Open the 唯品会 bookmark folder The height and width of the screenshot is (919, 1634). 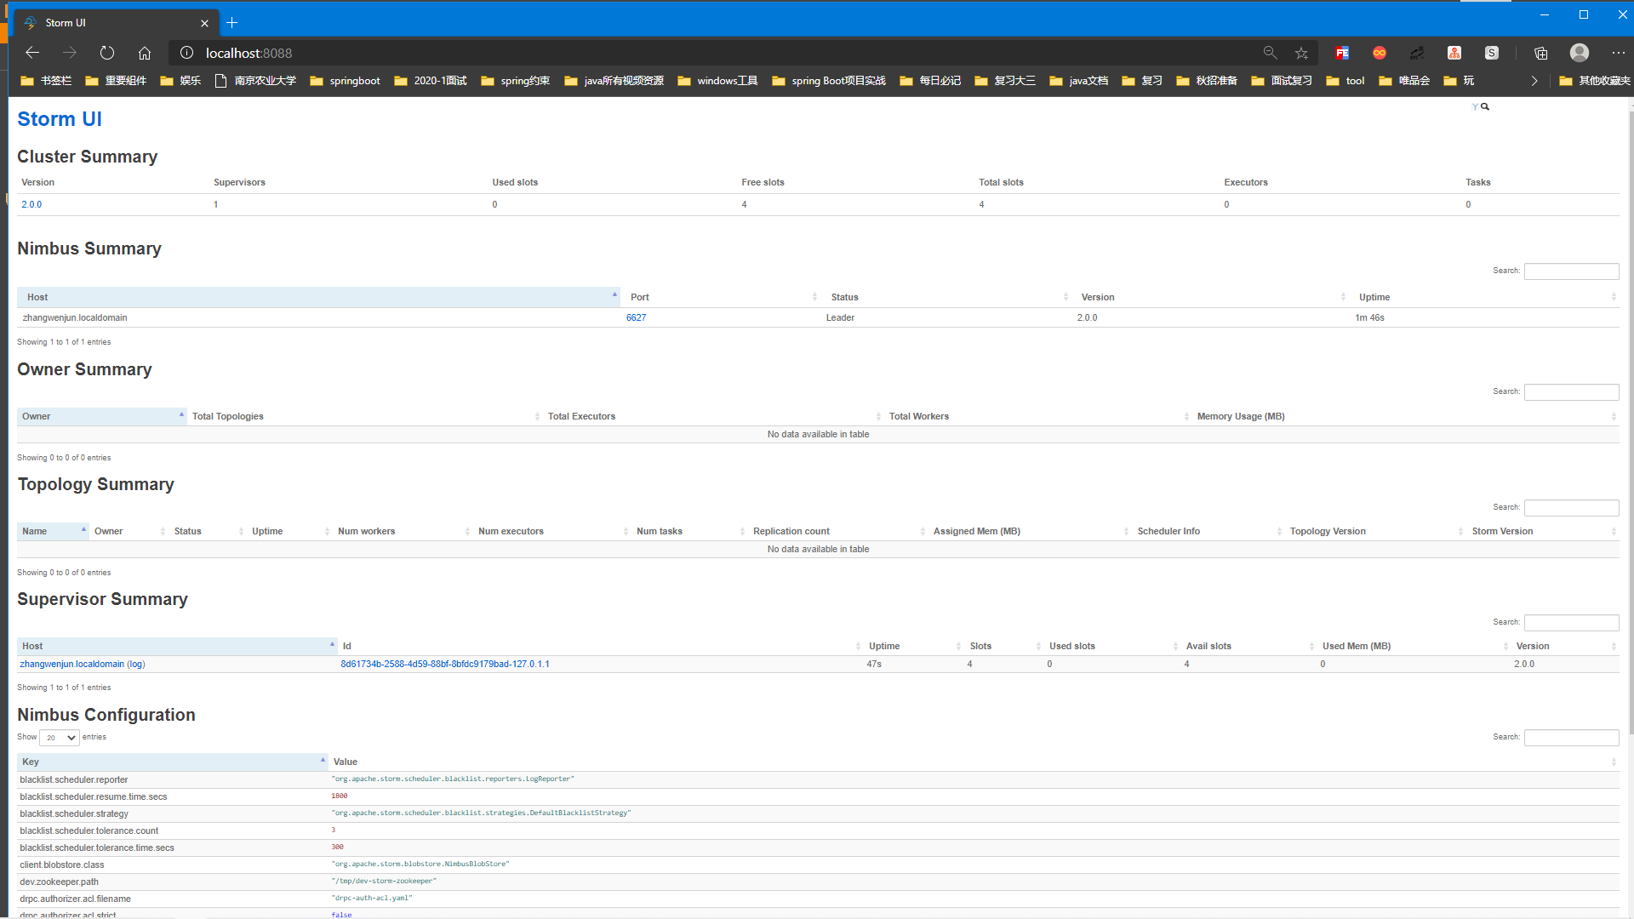coord(1404,81)
